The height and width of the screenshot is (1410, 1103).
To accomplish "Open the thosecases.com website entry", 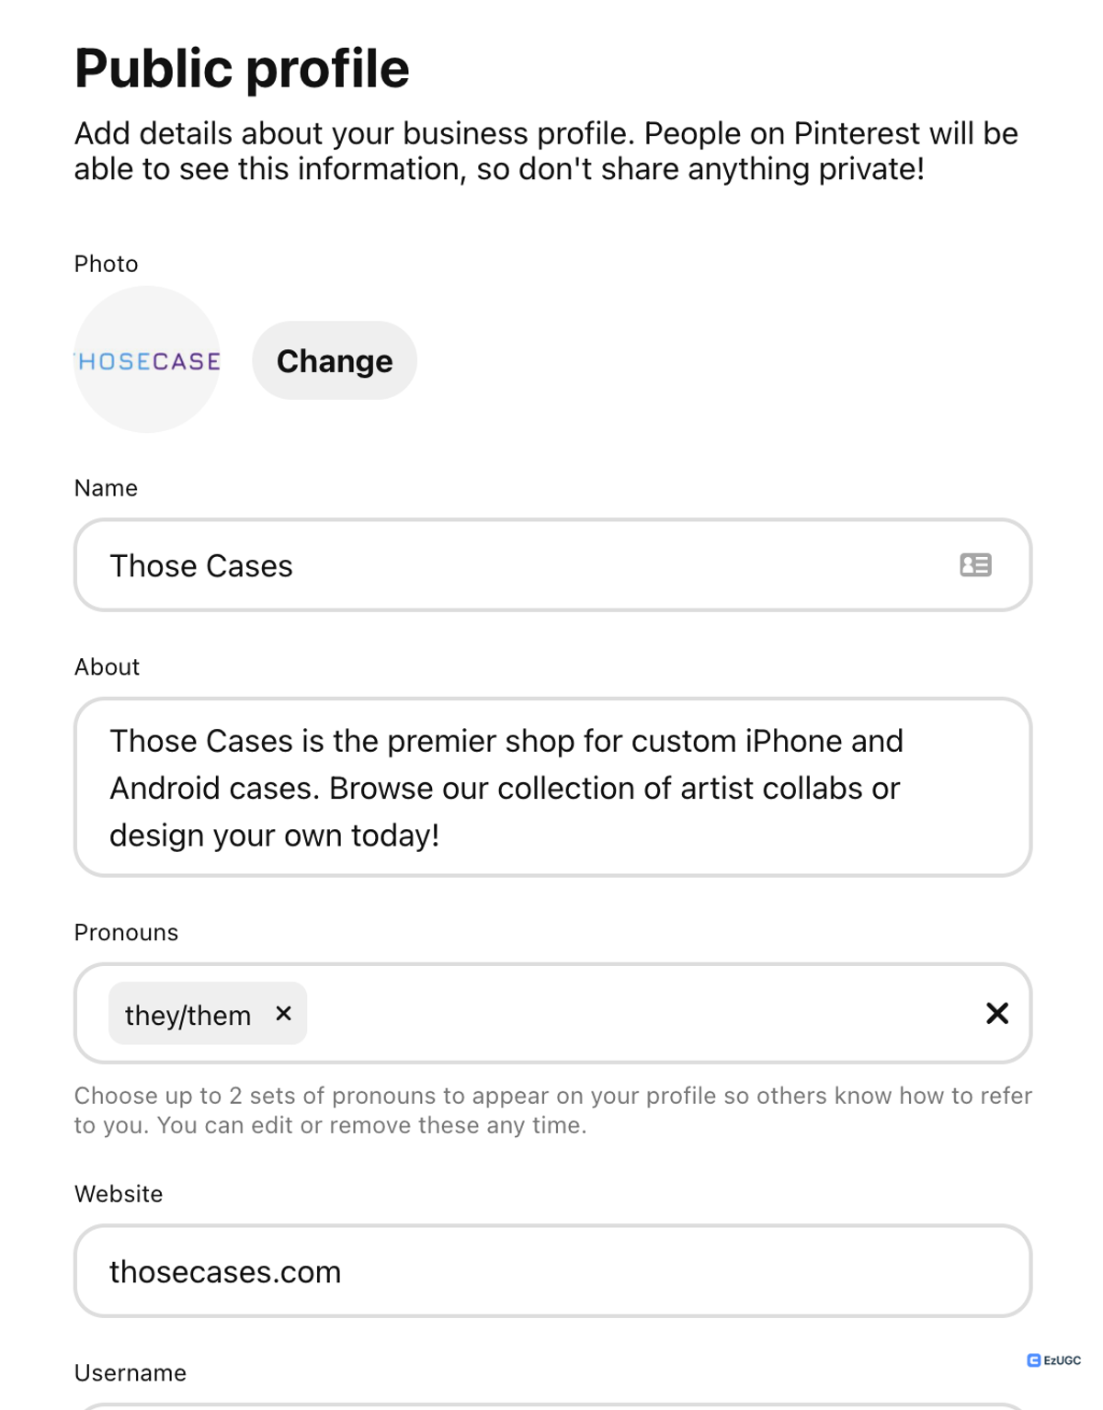I will tap(551, 1270).
